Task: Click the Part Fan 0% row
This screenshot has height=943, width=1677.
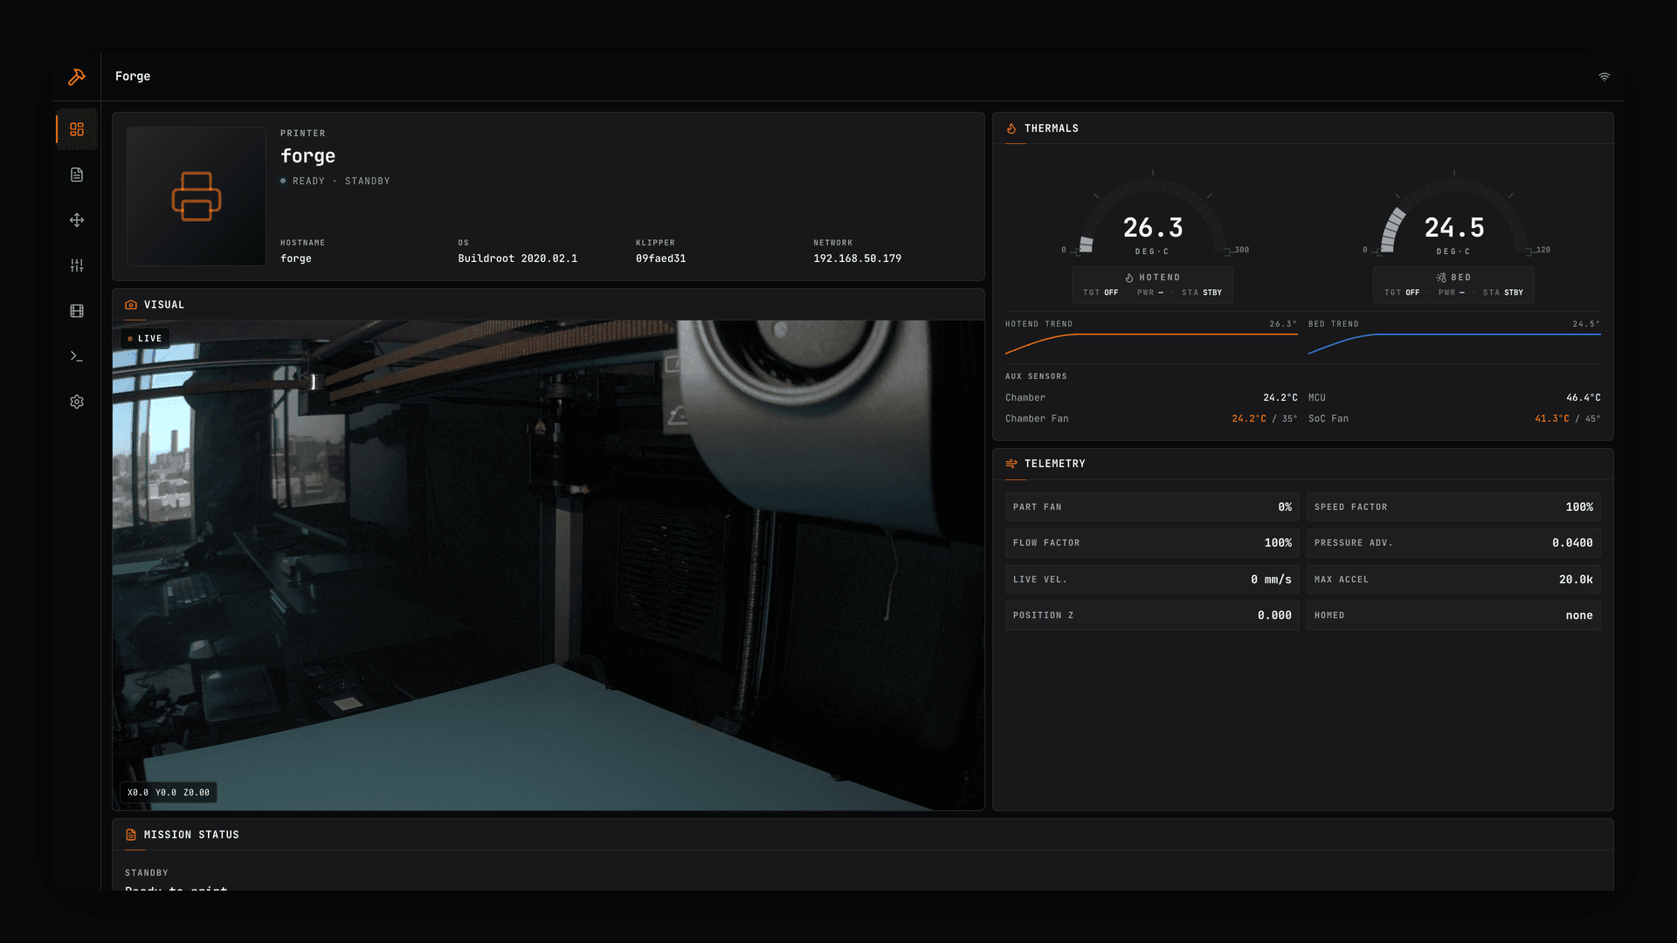Action: pyautogui.click(x=1152, y=507)
